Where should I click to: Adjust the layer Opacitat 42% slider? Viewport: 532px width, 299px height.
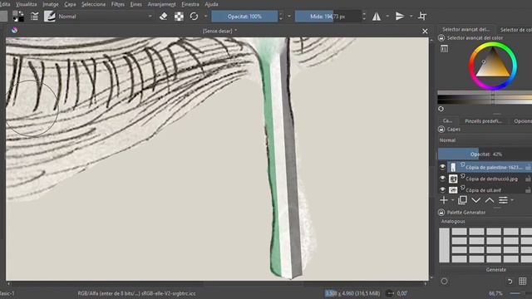tap(485, 154)
